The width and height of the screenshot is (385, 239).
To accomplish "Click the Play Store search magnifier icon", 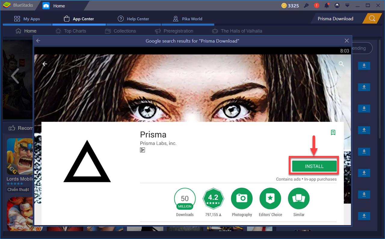I will tap(341, 64).
